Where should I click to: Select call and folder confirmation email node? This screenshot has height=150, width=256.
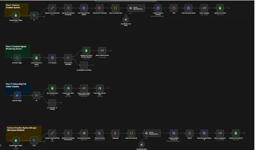pyautogui.click(x=84, y=88)
